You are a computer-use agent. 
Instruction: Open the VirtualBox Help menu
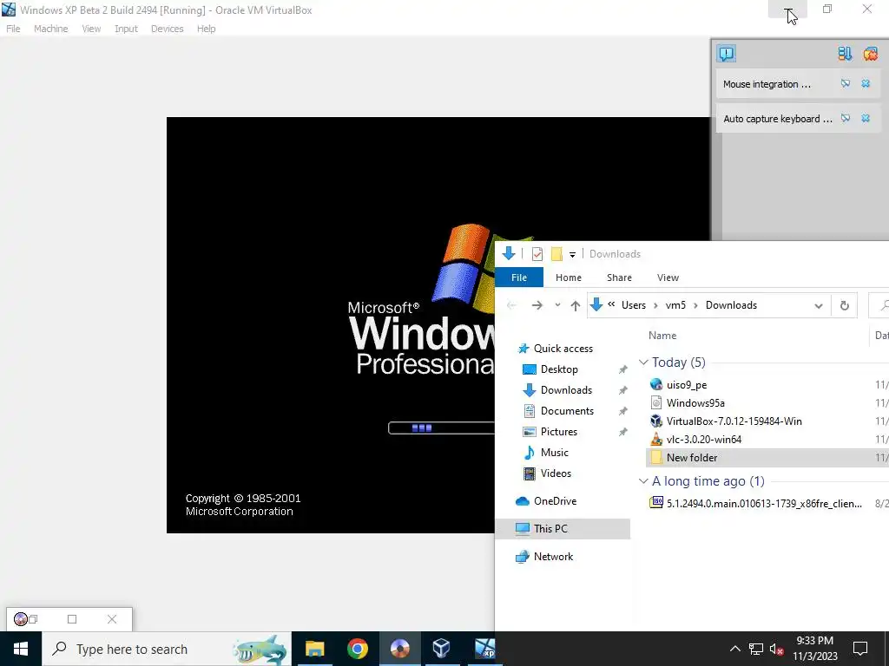pyautogui.click(x=207, y=29)
